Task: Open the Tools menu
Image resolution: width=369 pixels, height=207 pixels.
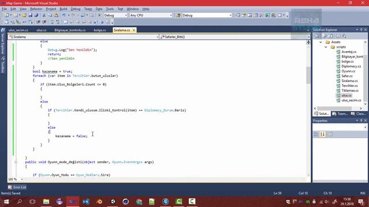Action: [x=110, y=9]
